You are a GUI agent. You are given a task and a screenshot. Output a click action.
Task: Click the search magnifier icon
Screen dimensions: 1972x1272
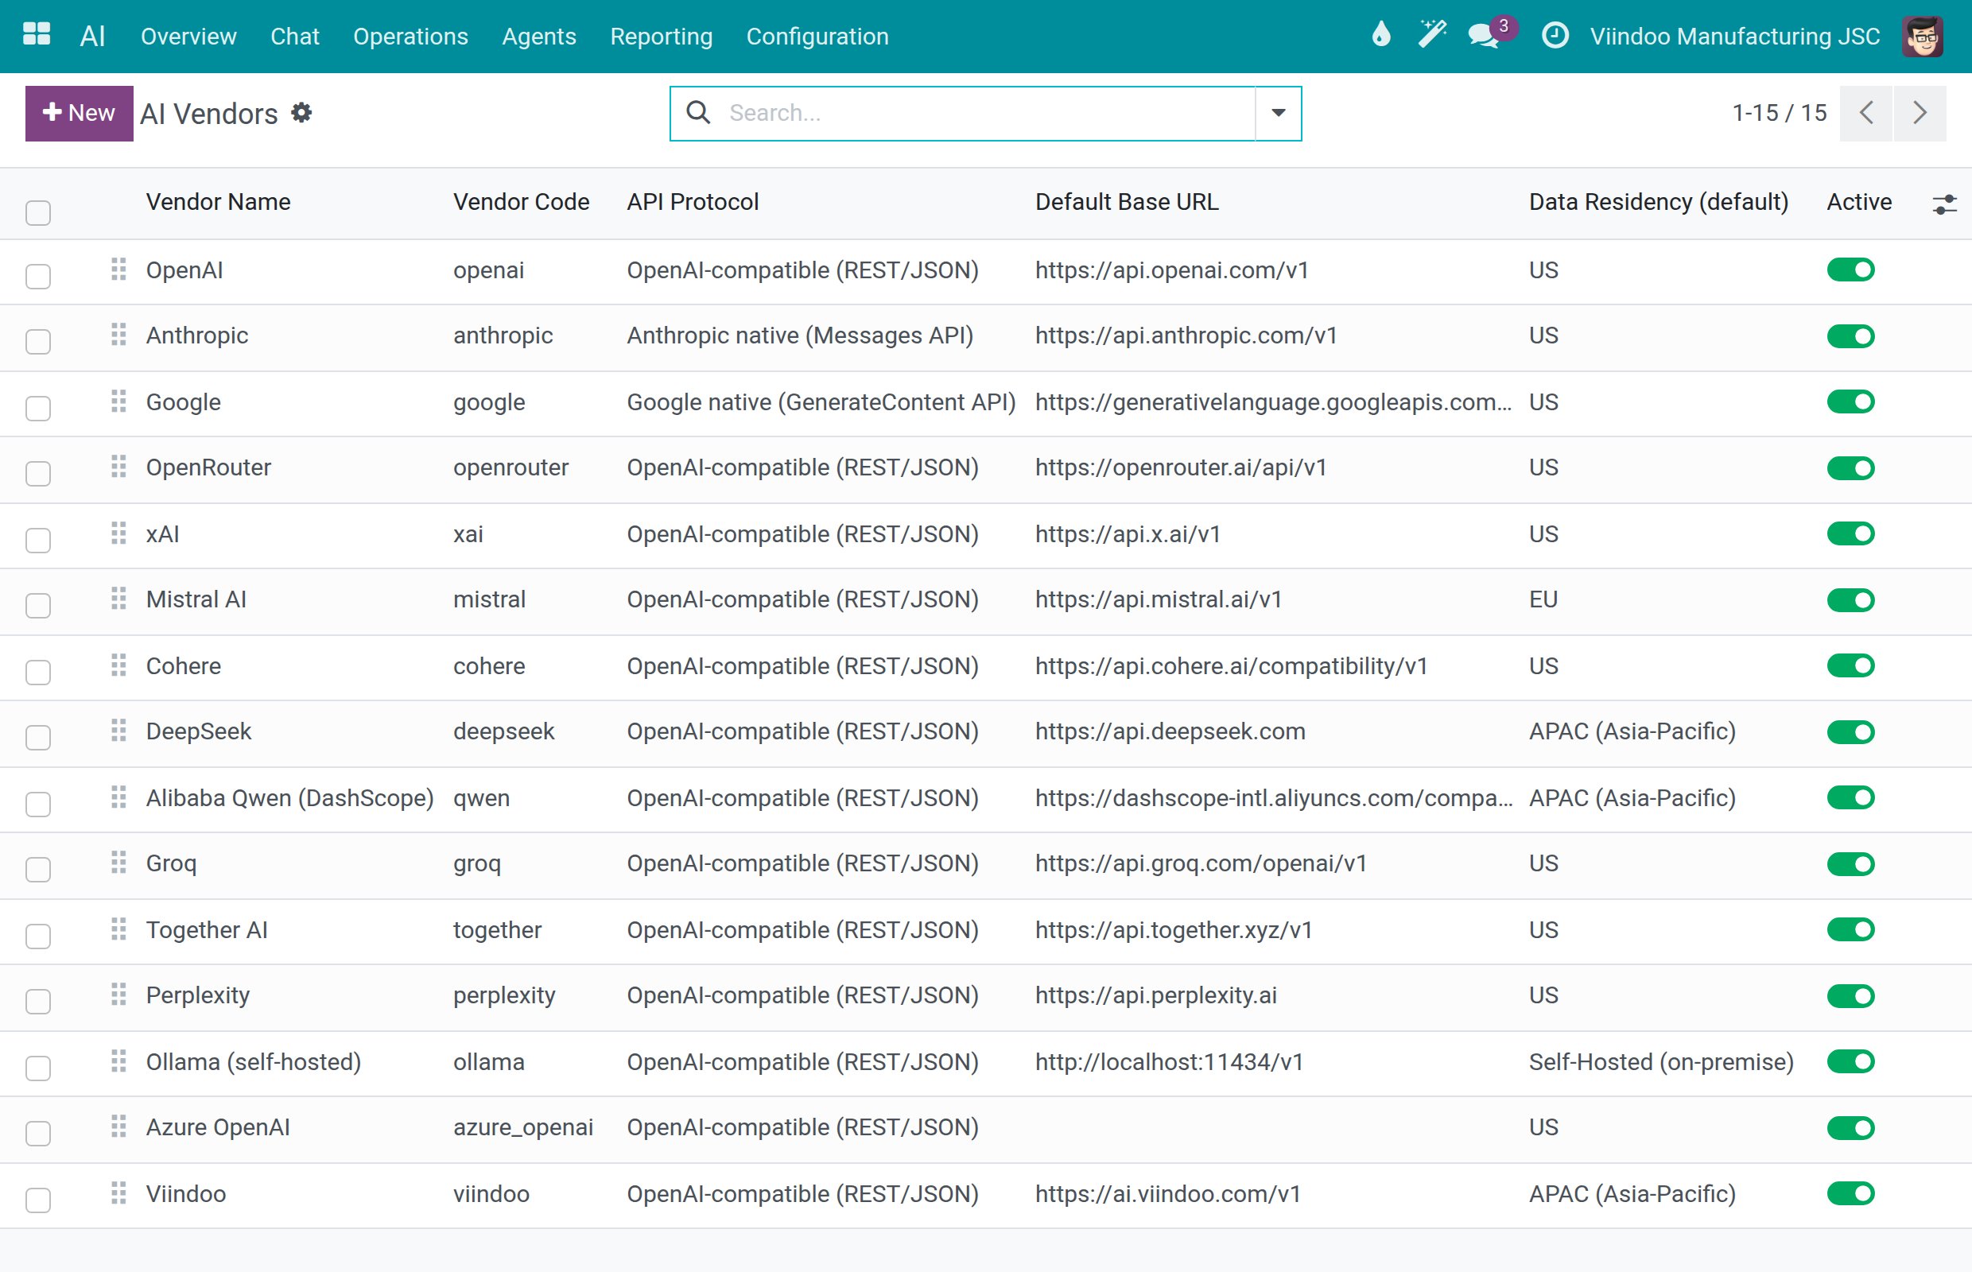tap(698, 112)
